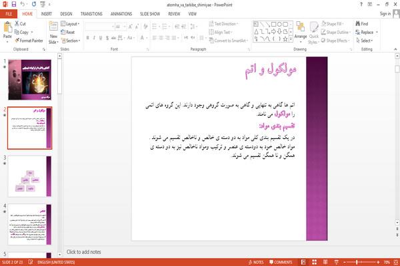Open Quick Styles gallery
400x266 pixels.
[313, 33]
